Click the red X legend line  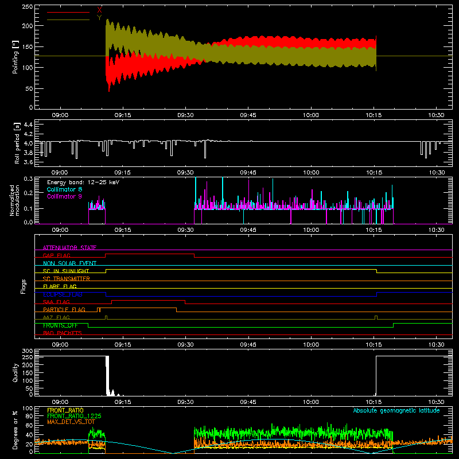coord(68,12)
